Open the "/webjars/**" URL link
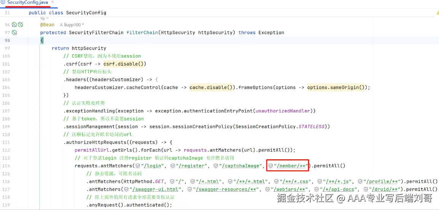439x210 pixels. pyautogui.click(x=290, y=189)
